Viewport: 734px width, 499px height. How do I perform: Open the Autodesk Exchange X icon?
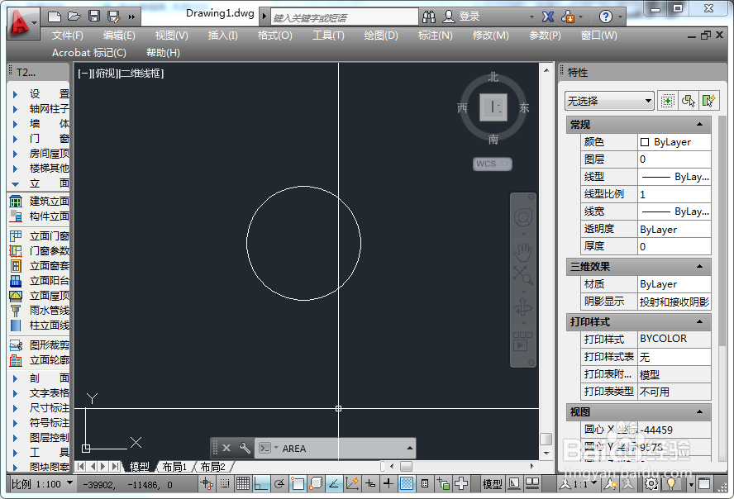(548, 17)
